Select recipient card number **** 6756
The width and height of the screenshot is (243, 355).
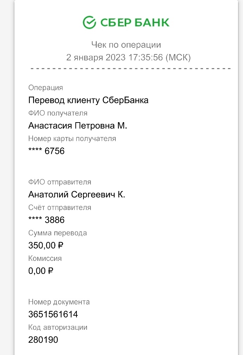click(47, 151)
